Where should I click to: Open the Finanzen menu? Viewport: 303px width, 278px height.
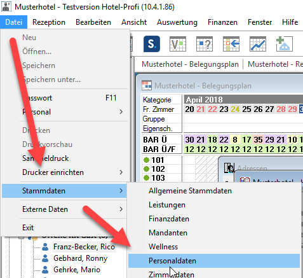[x=222, y=22]
